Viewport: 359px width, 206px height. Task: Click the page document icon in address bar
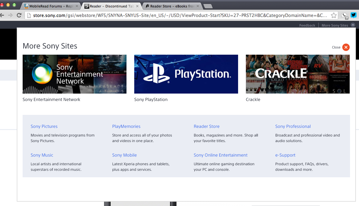[x=29, y=15]
